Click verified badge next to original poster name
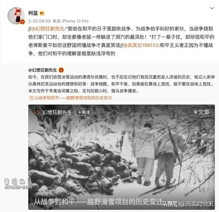 (61, 70)
